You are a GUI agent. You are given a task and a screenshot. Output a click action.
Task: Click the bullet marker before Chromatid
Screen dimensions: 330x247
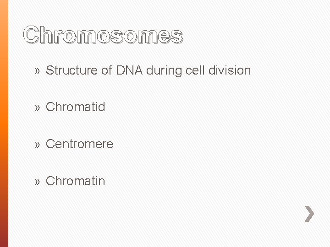38,107
